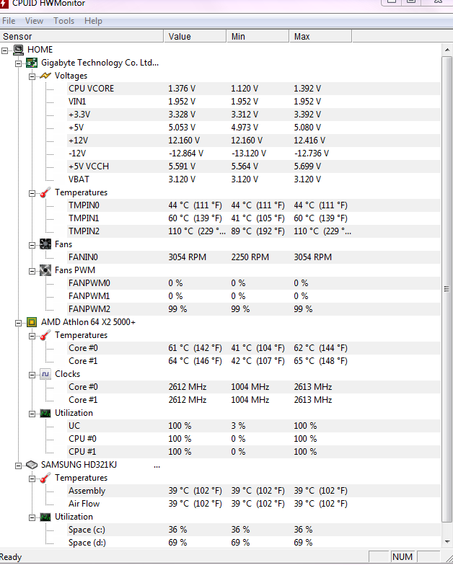Click the vertical scrollbar
This screenshot has width=453, height=565.
pyautogui.click(x=447, y=288)
